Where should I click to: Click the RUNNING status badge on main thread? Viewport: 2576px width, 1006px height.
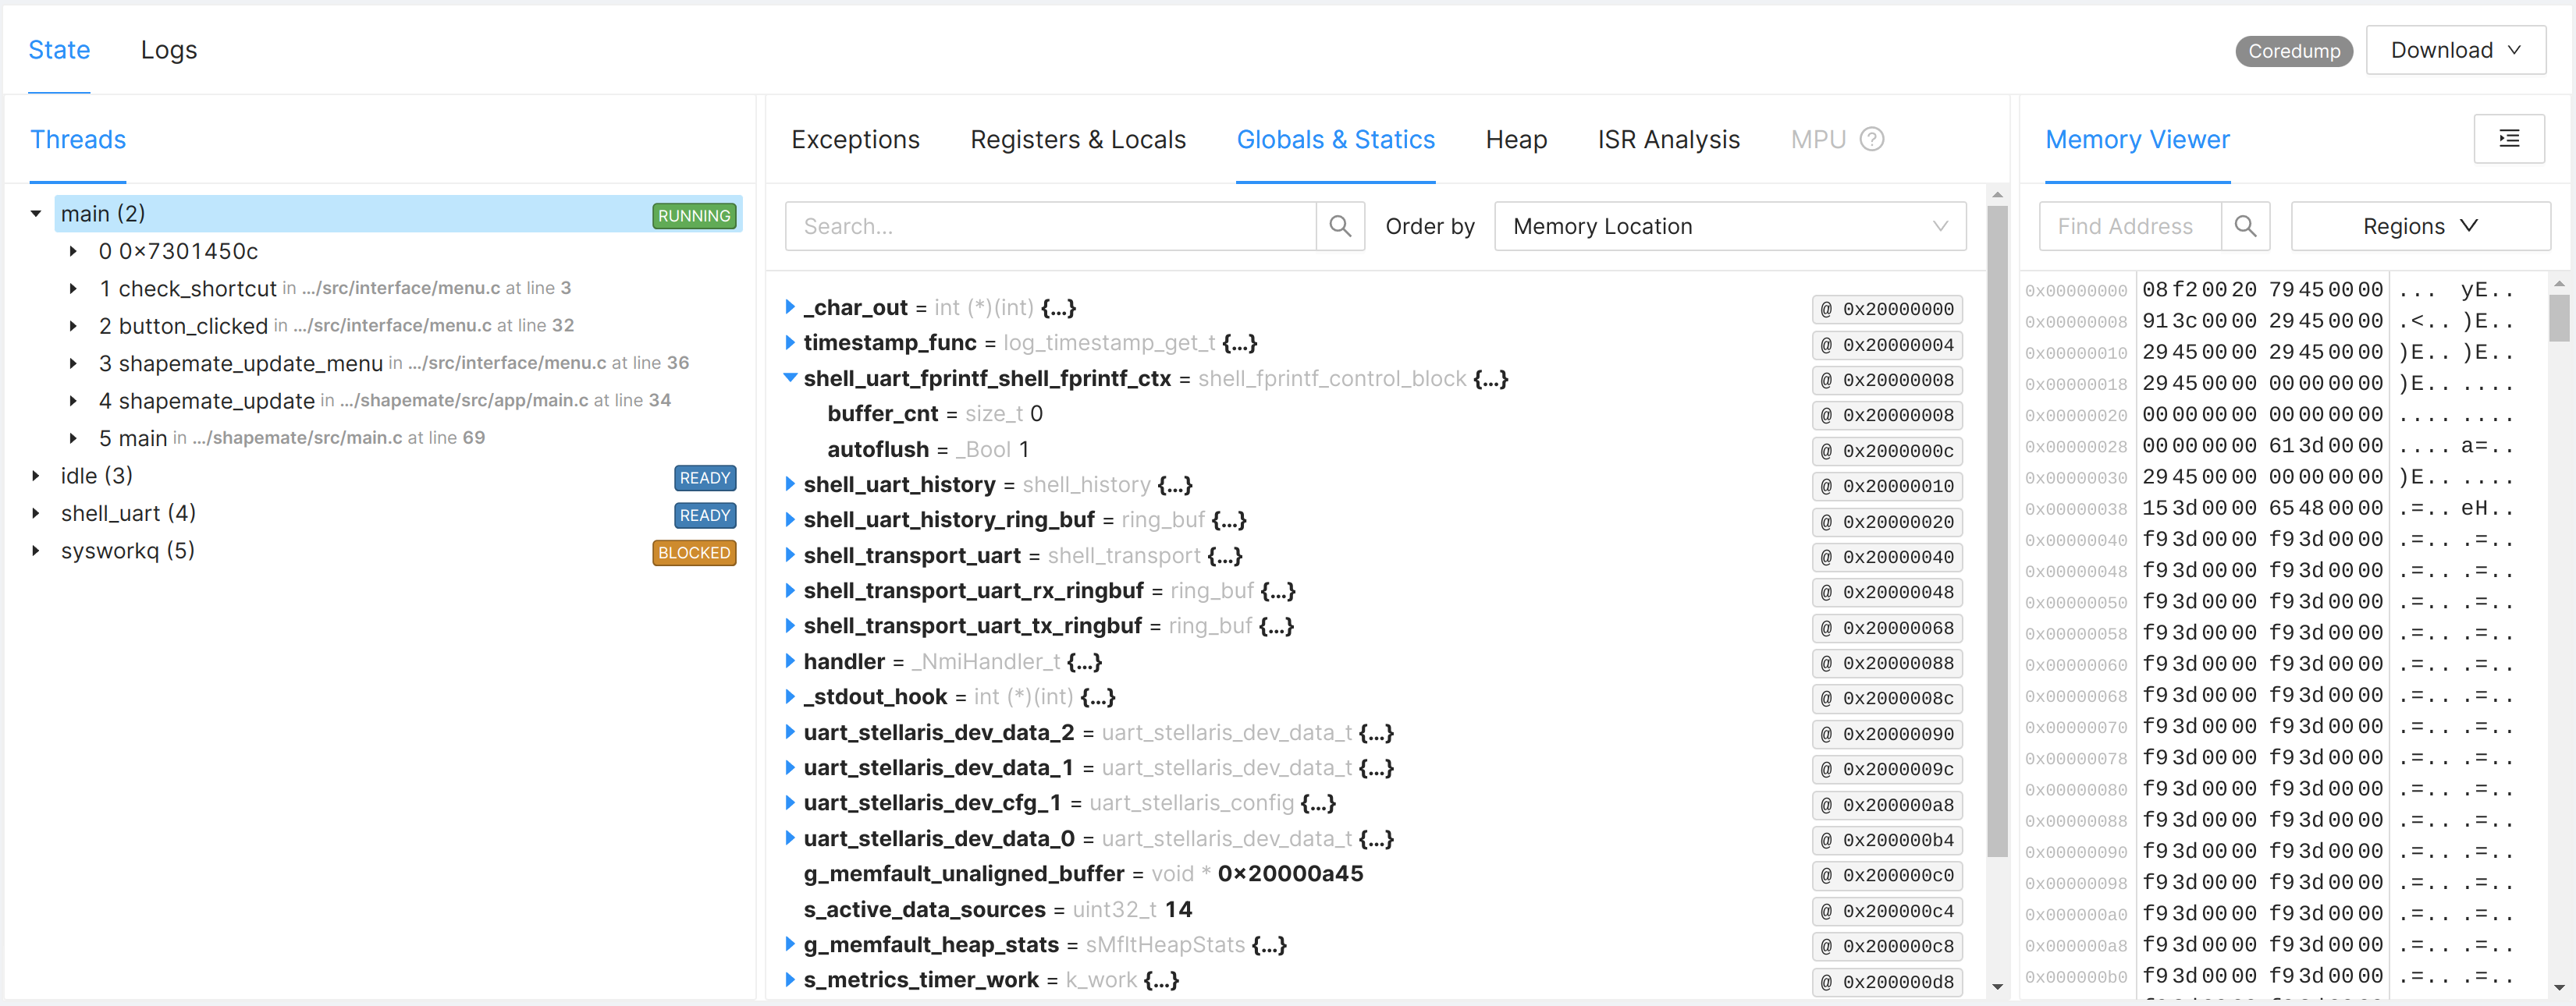[694, 216]
